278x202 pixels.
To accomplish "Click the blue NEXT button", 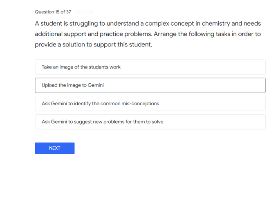I will [55, 148].
